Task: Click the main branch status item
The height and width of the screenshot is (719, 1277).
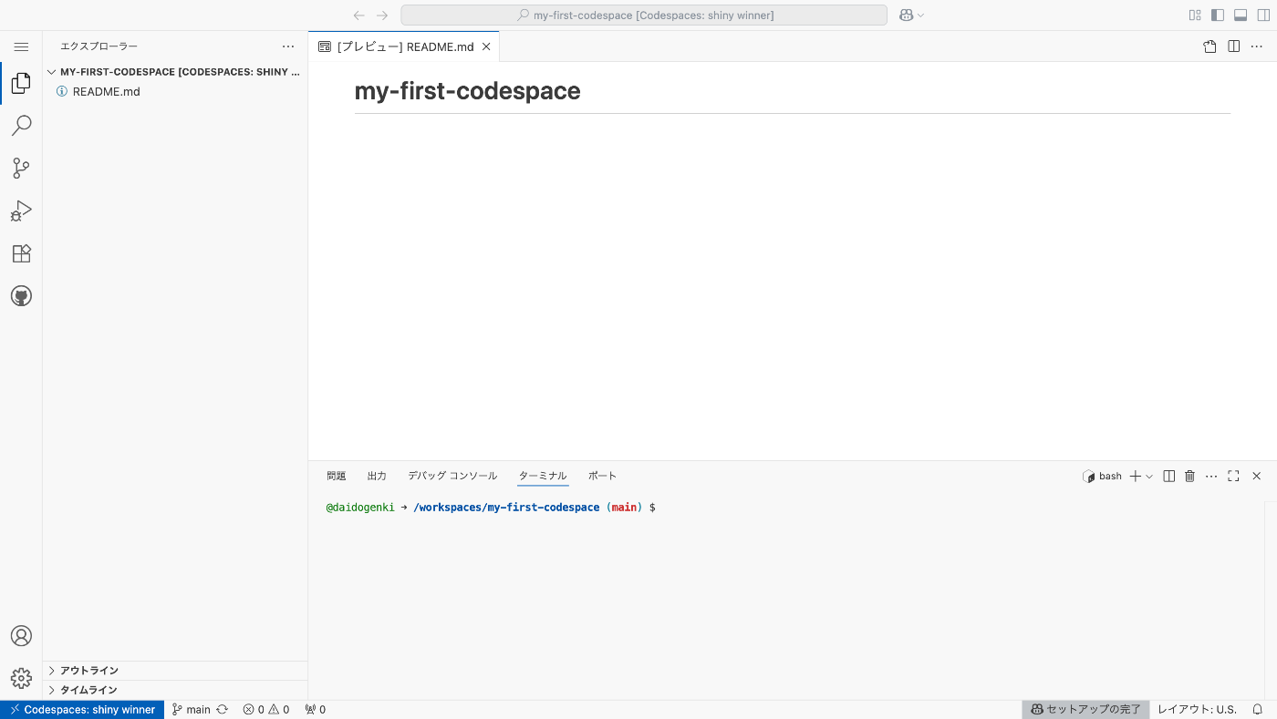Action: tap(192, 710)
